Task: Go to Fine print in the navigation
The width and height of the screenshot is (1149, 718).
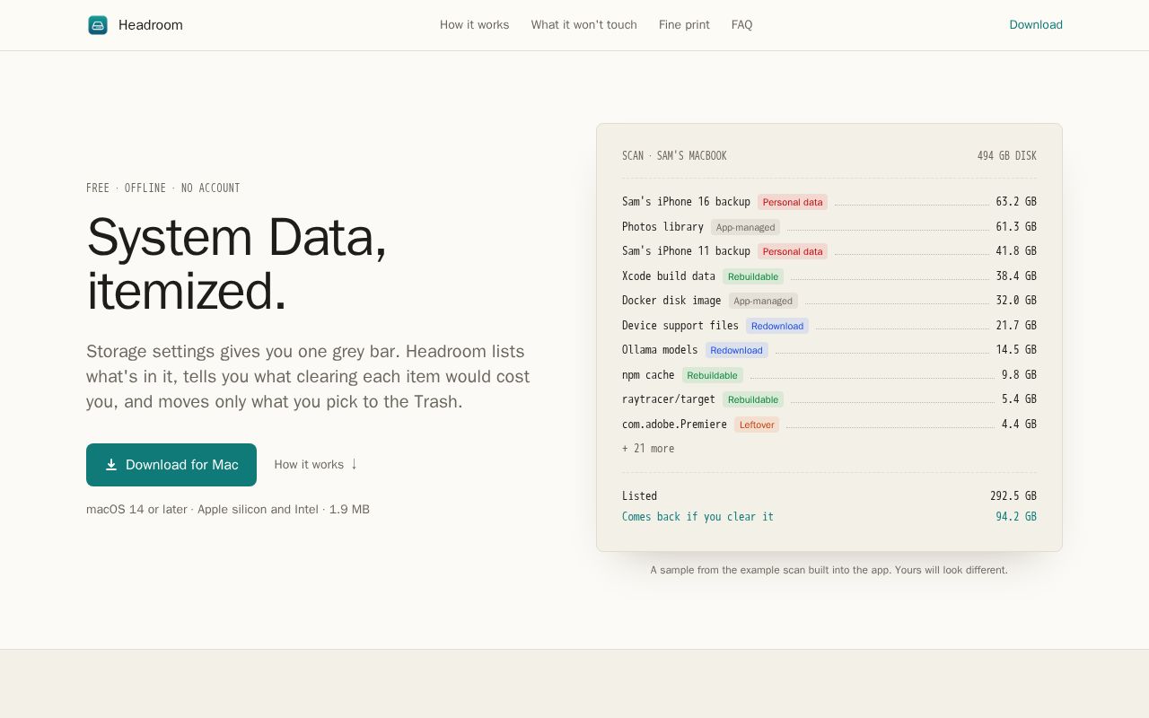Action: click(684, 25)
